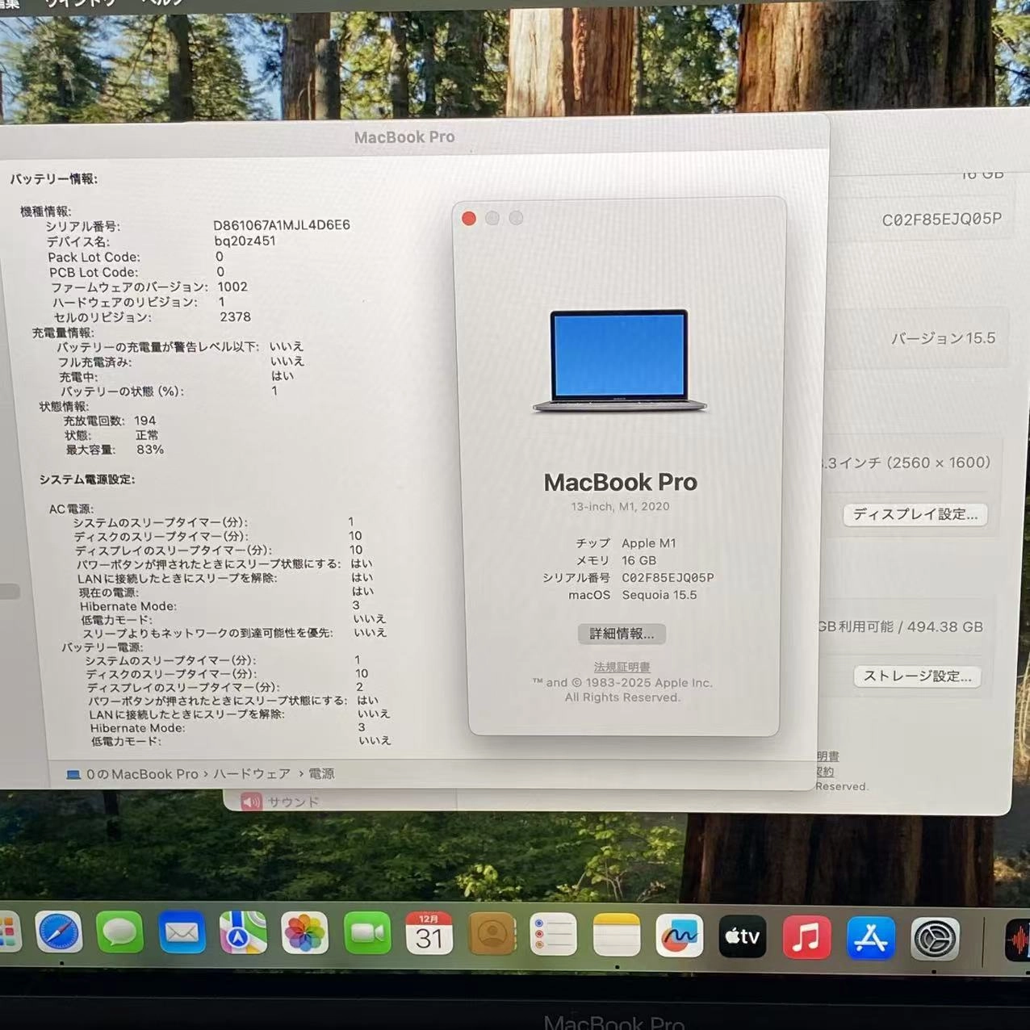Select ハードウェア in the breadcrumb path
Viewport: 1030px width, 1030px height.
pos(251,773)
